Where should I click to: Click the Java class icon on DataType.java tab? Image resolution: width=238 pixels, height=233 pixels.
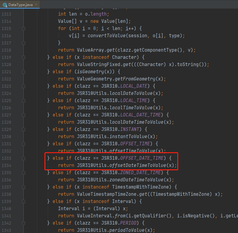pos(5,5)
